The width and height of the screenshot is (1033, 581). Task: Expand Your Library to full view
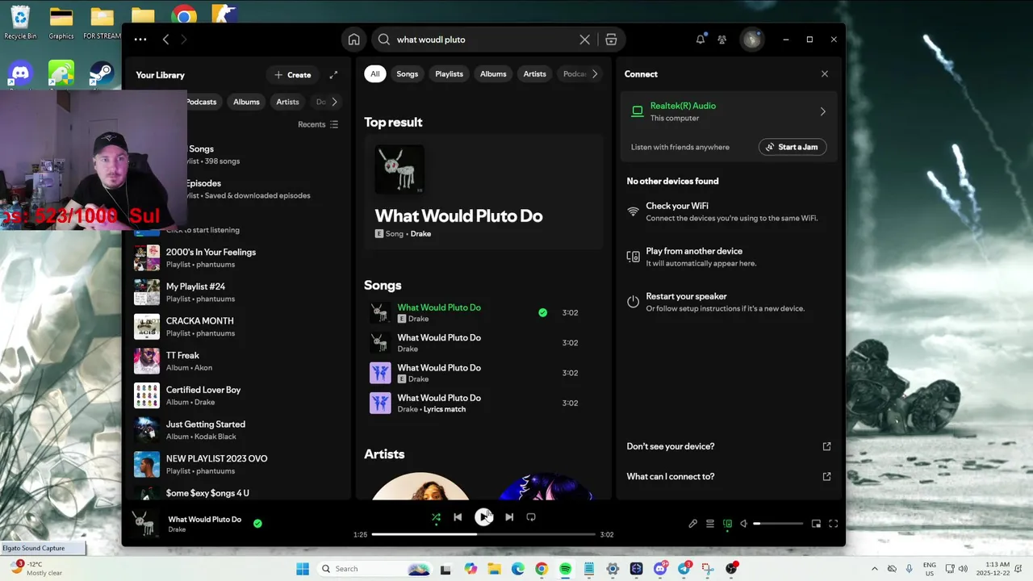tap(333, 75)
